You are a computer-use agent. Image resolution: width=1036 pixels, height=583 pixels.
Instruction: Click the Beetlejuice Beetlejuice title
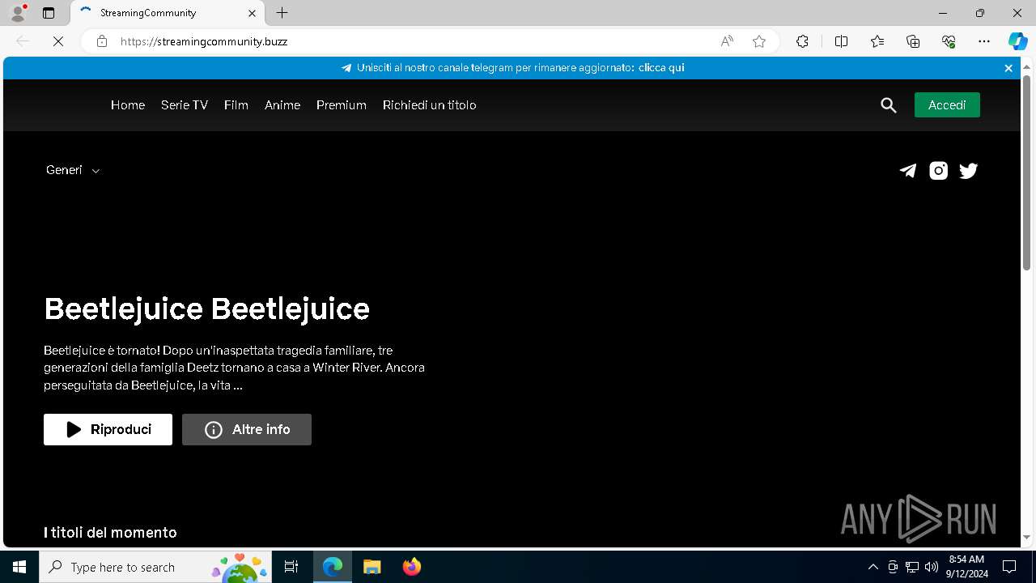206,309
